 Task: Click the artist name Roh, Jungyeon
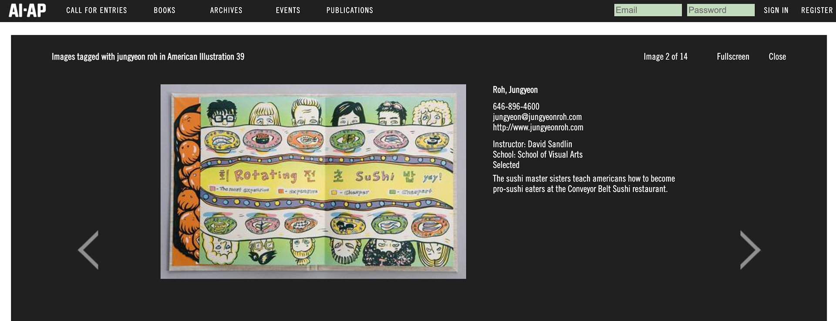coord(515,90)
